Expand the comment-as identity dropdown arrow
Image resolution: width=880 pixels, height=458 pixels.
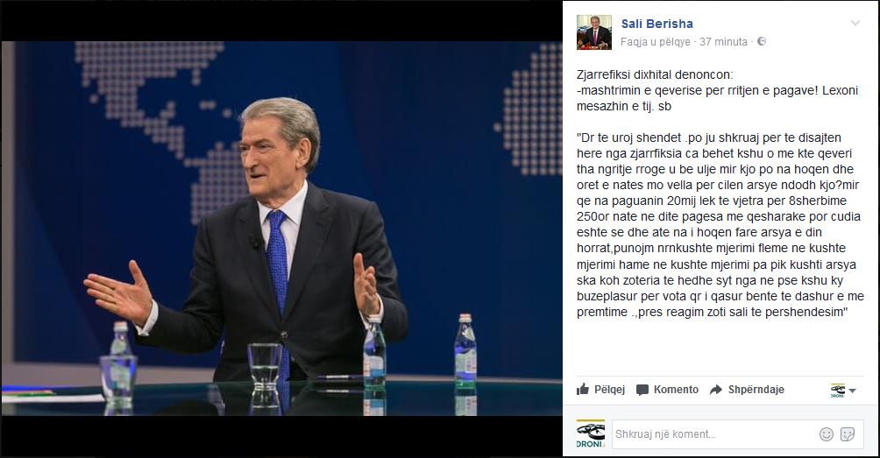click(853, 391)
